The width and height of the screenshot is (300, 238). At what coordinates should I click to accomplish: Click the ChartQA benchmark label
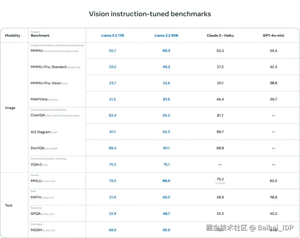[x=38, y=115]
